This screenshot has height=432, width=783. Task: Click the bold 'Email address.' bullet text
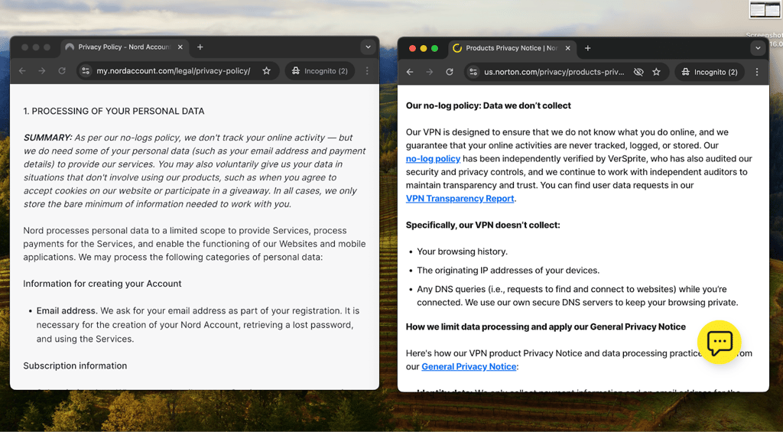click(x=67, y=310)
